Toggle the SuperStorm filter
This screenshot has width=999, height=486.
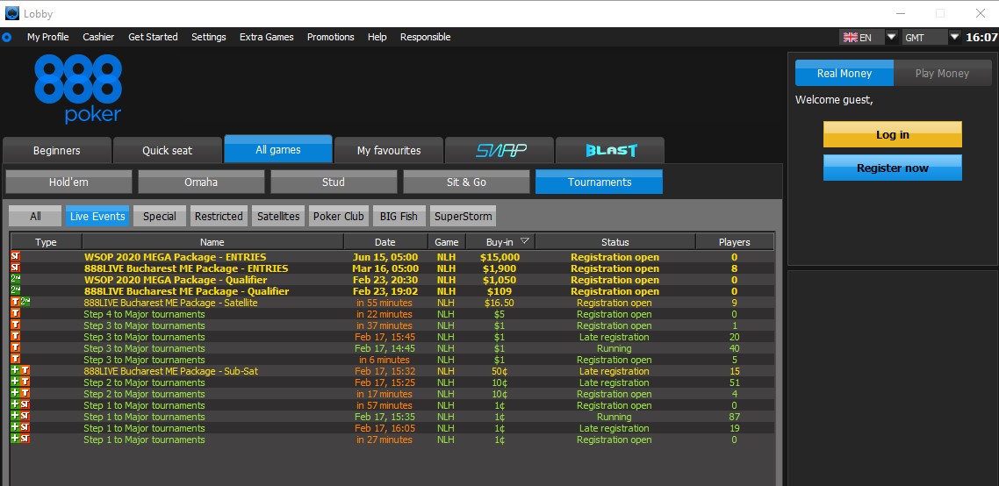[464, 216]
